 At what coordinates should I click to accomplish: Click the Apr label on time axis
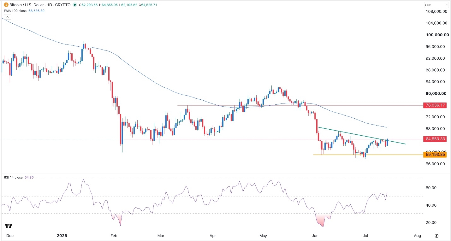212,236
